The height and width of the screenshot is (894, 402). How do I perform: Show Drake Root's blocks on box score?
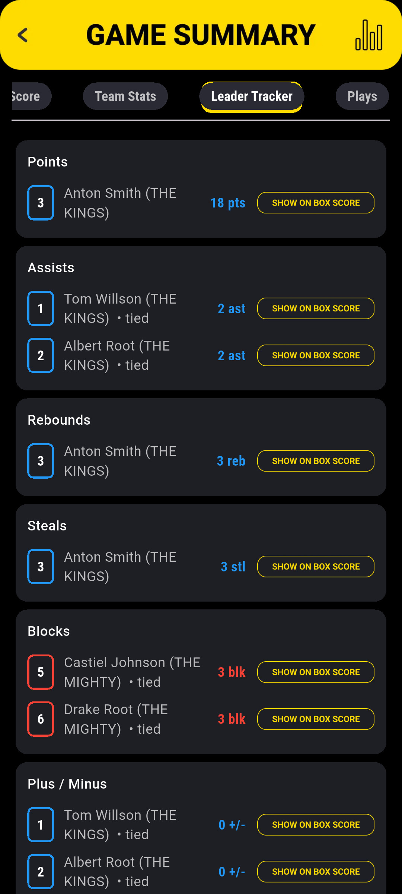point(316,719)
